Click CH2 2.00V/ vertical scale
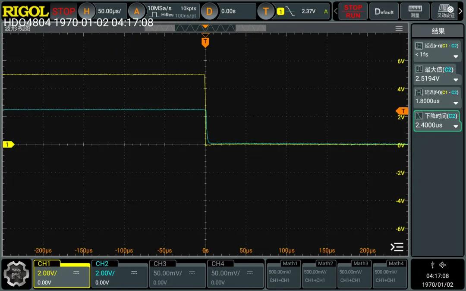 105,273
